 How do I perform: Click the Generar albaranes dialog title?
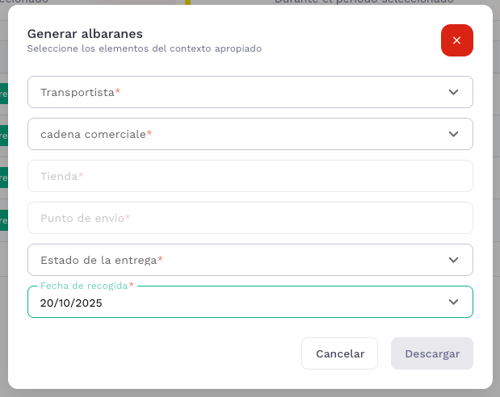(85, 34)
